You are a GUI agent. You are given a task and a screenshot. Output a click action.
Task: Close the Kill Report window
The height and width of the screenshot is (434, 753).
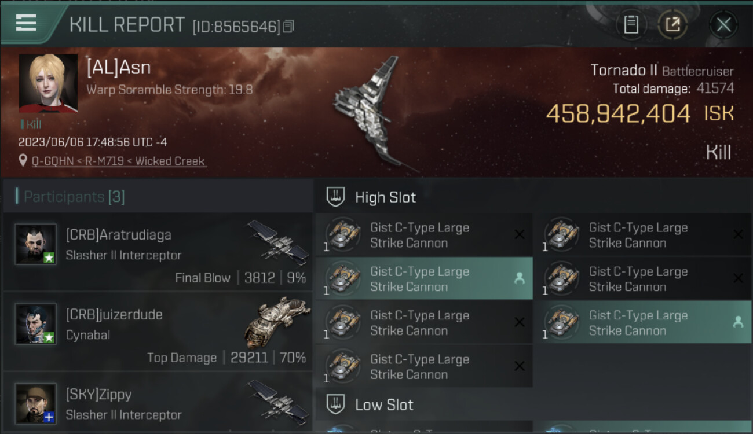click(x=723, y=25)
